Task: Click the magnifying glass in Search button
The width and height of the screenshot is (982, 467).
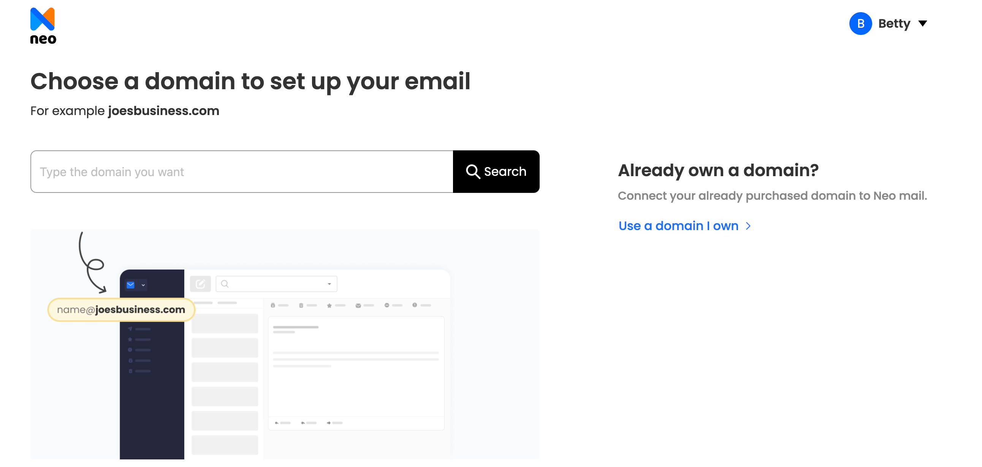Action: pyautogui.click(x=473, y=171)
